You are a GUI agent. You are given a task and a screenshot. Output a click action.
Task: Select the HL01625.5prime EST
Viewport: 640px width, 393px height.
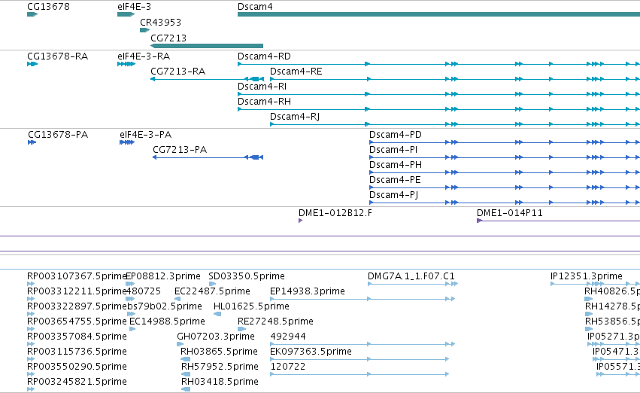[217, 314]
